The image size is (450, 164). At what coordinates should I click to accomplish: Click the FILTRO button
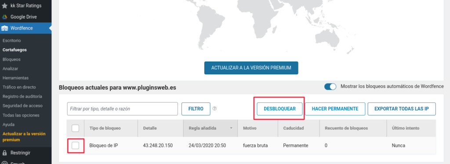click(x=196, y=109)
